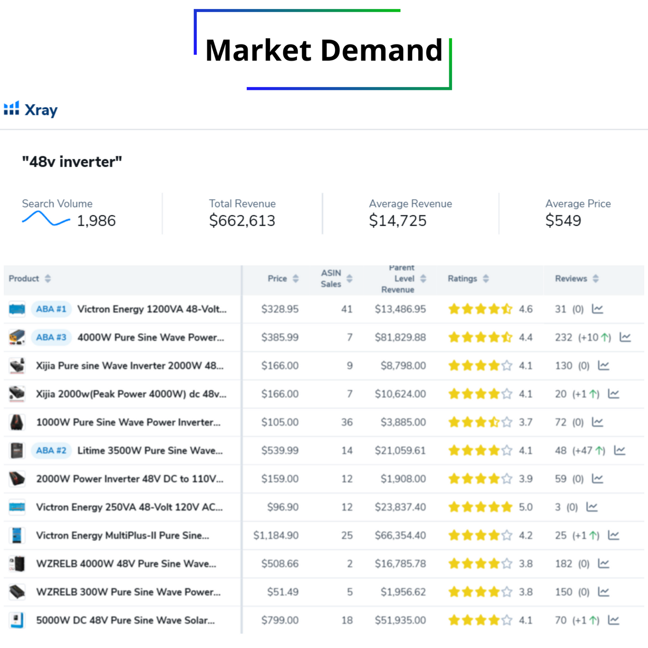
Task: Click the ABA #3 badge
Action: point(51,337)
